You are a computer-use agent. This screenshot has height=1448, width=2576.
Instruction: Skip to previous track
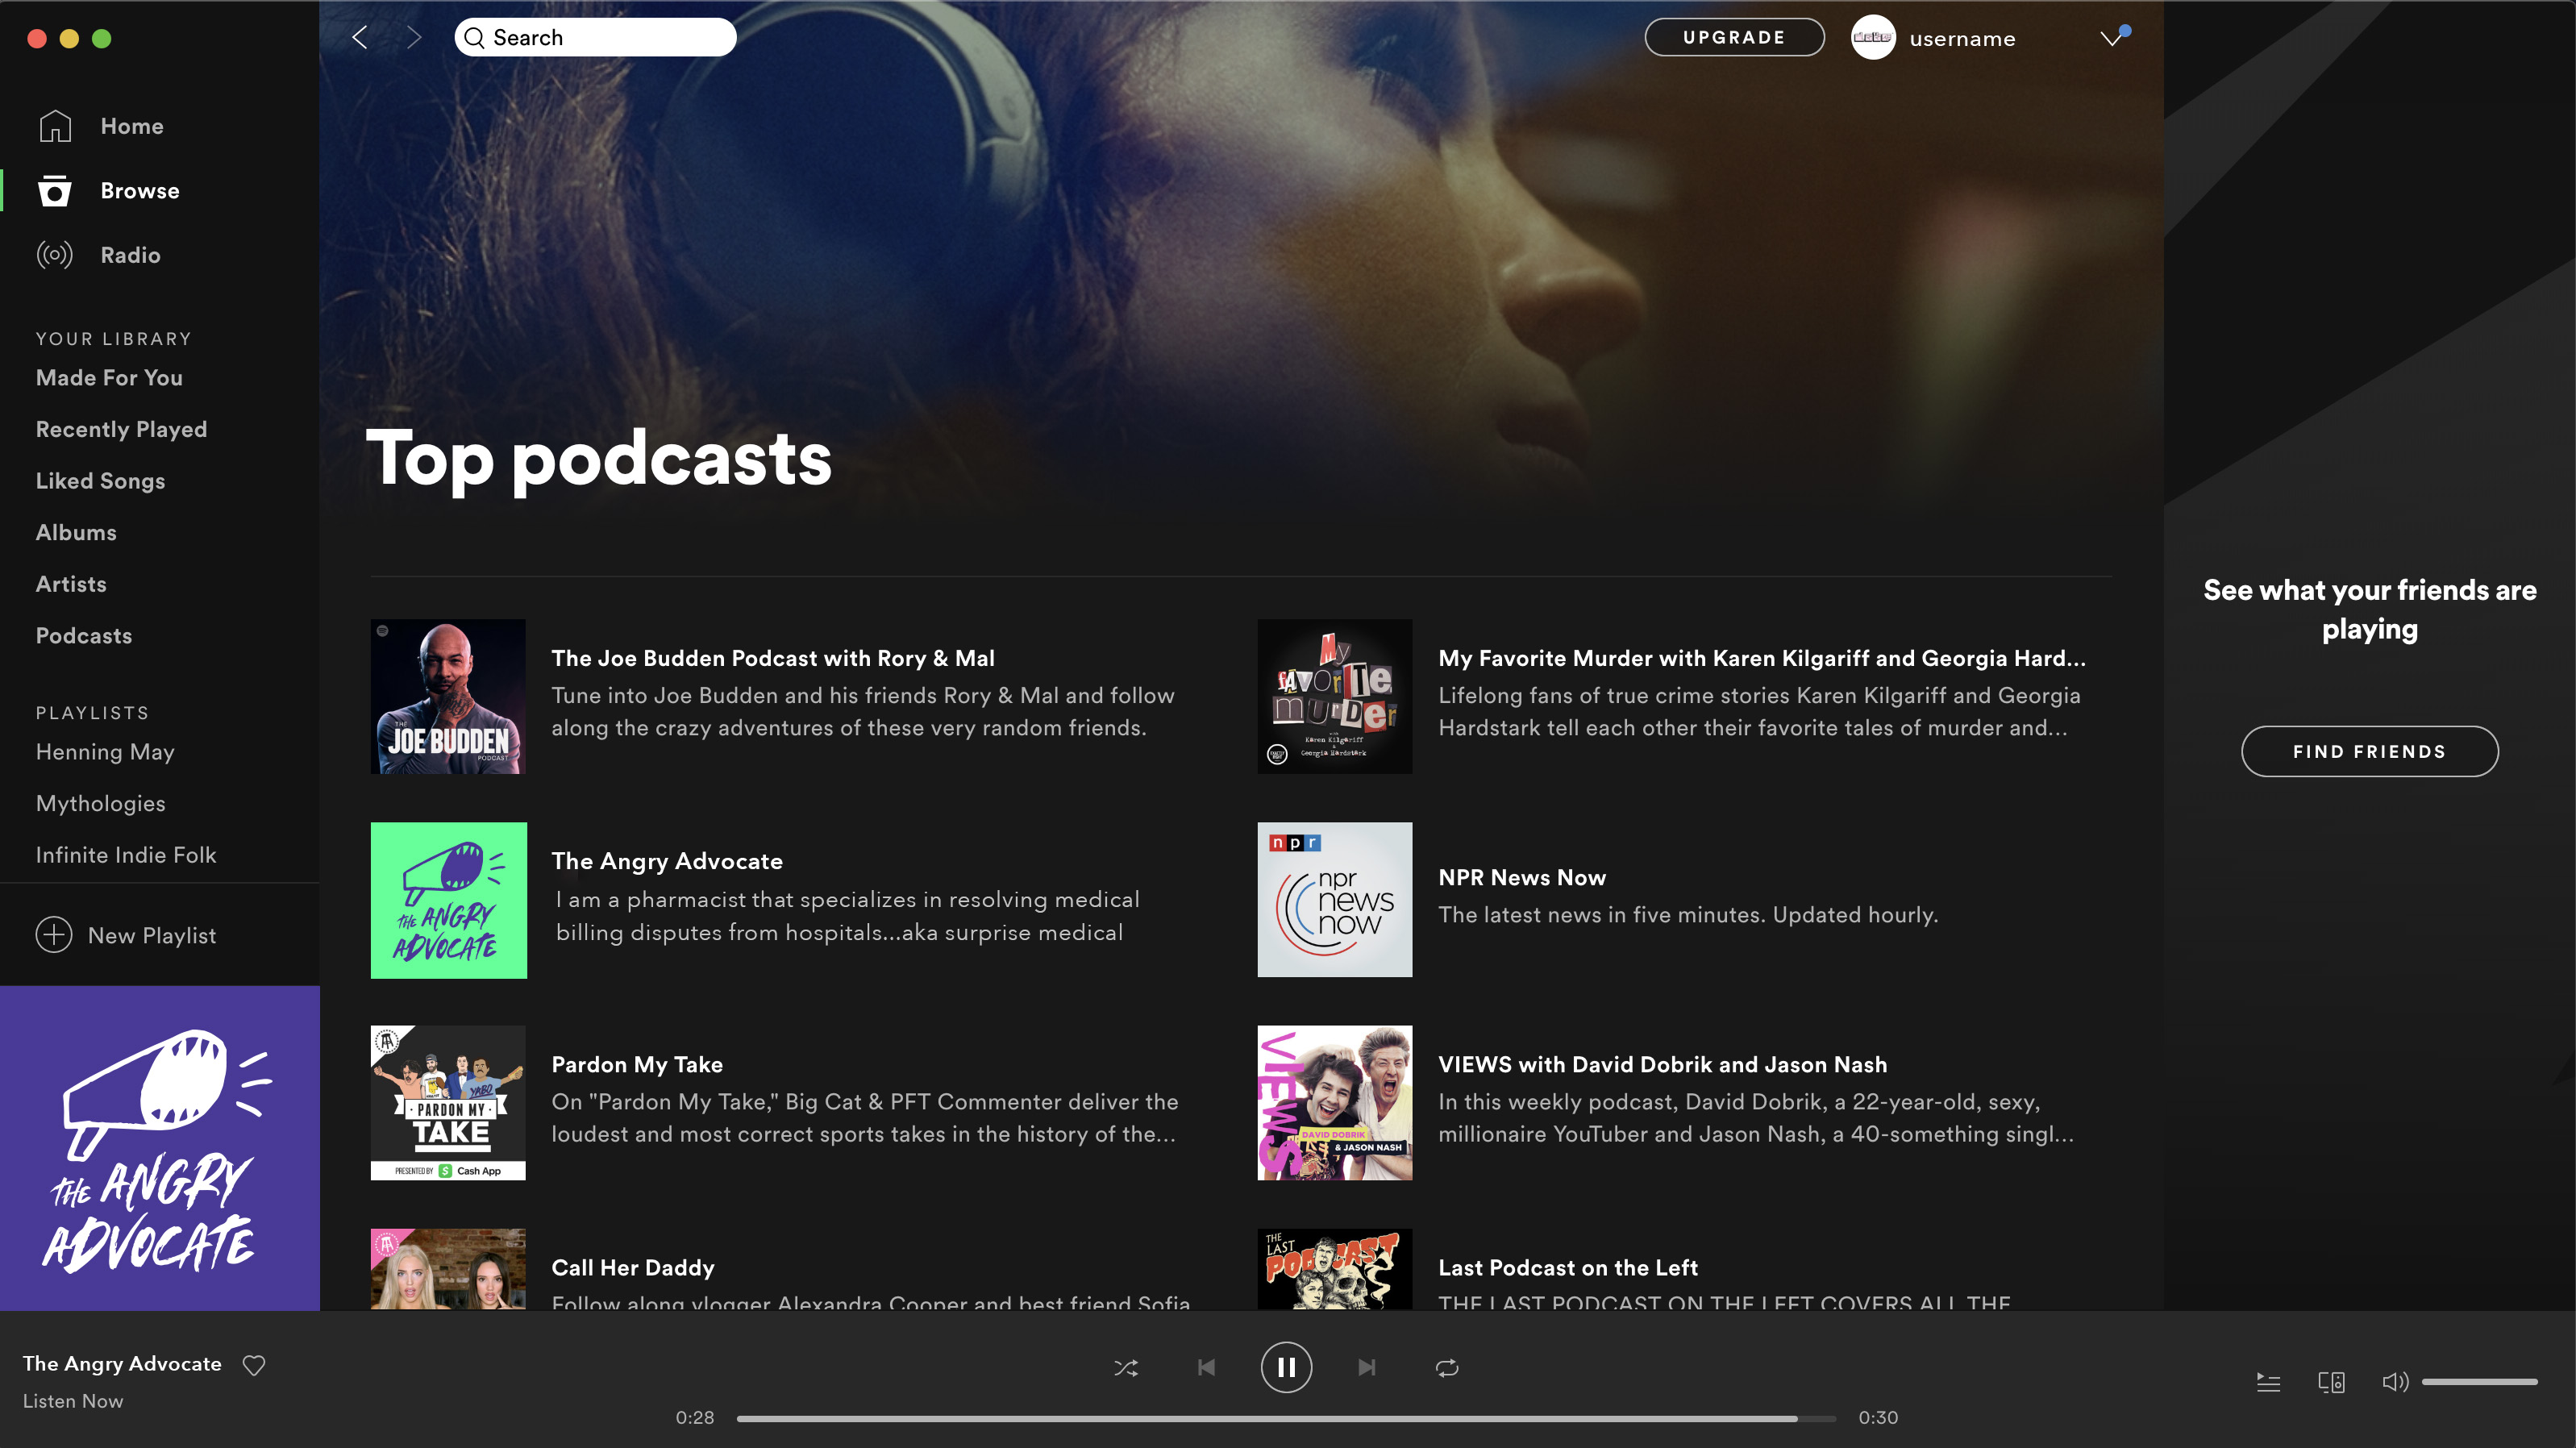tap(1207, 1367)
